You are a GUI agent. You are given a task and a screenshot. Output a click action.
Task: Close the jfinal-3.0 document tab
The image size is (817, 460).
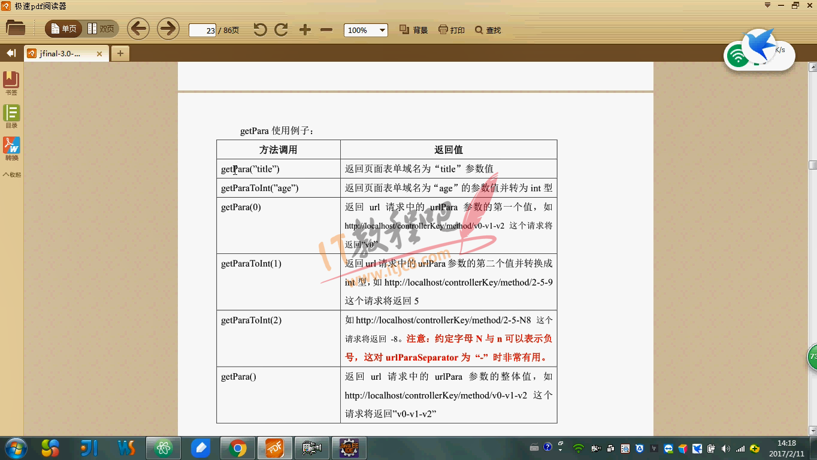[x=99, y=54]
